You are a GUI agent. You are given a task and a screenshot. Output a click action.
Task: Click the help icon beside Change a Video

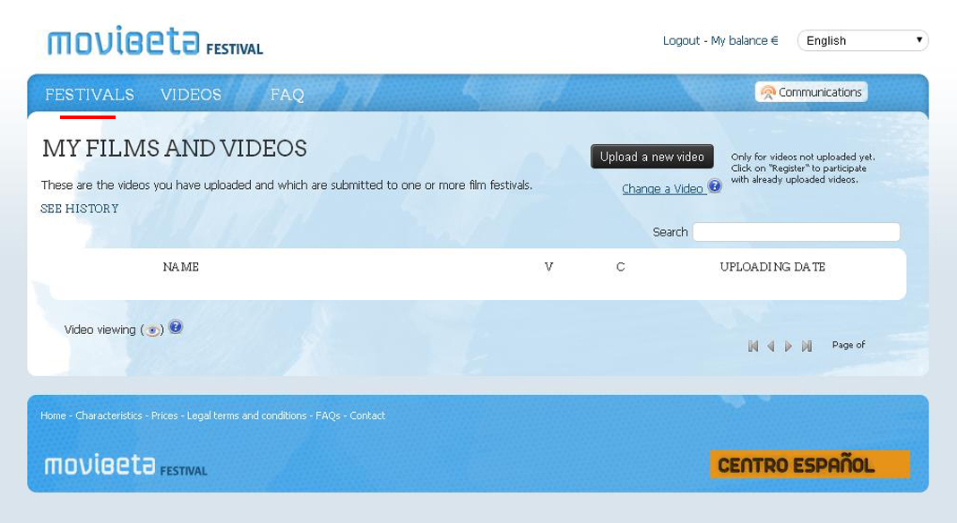pos(715,185)
